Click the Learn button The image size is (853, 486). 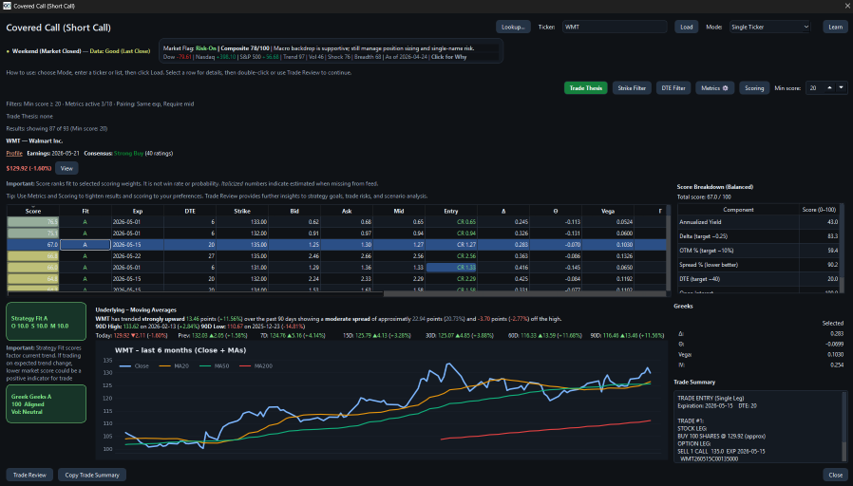836,27
